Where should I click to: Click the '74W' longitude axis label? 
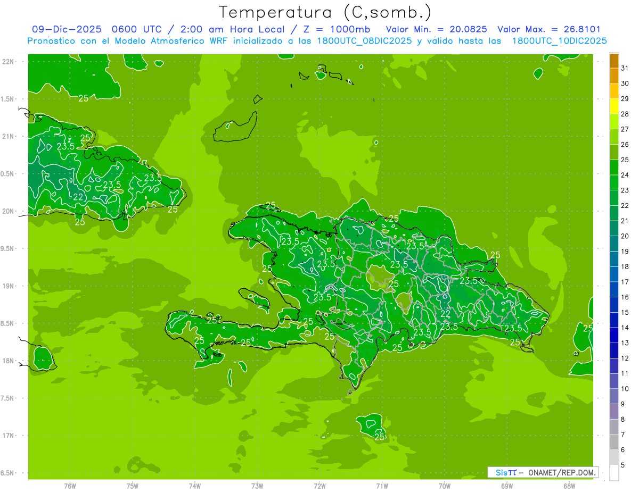pos(195,486)
